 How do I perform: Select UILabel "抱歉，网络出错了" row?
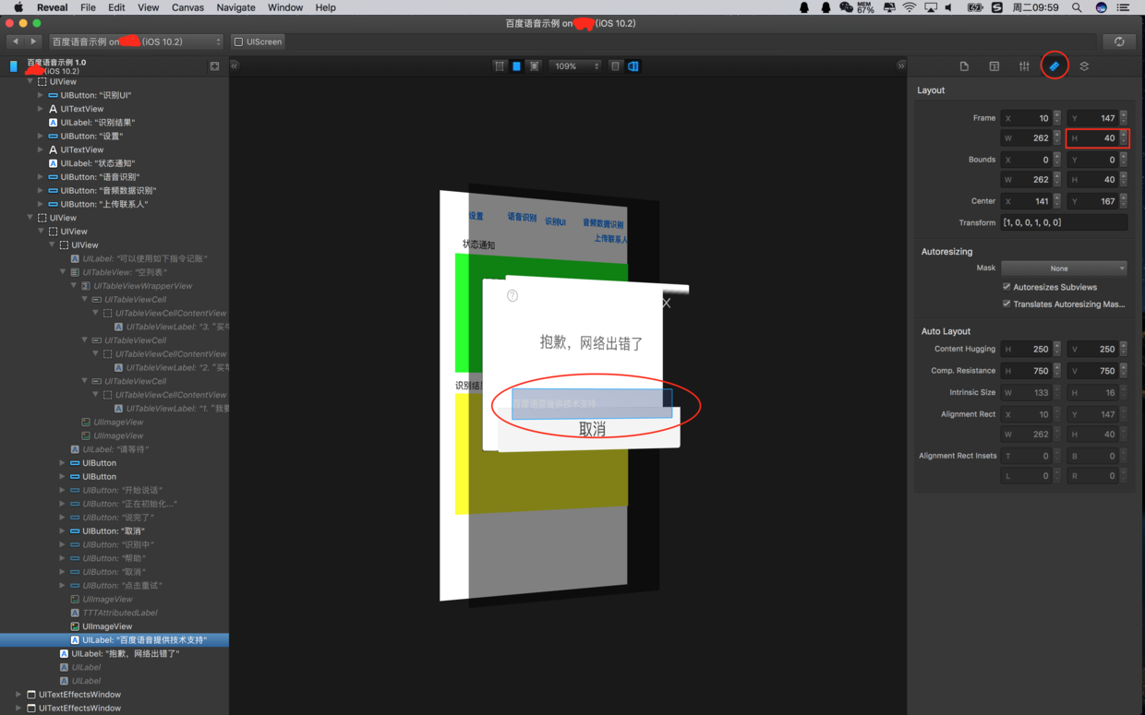114,653
